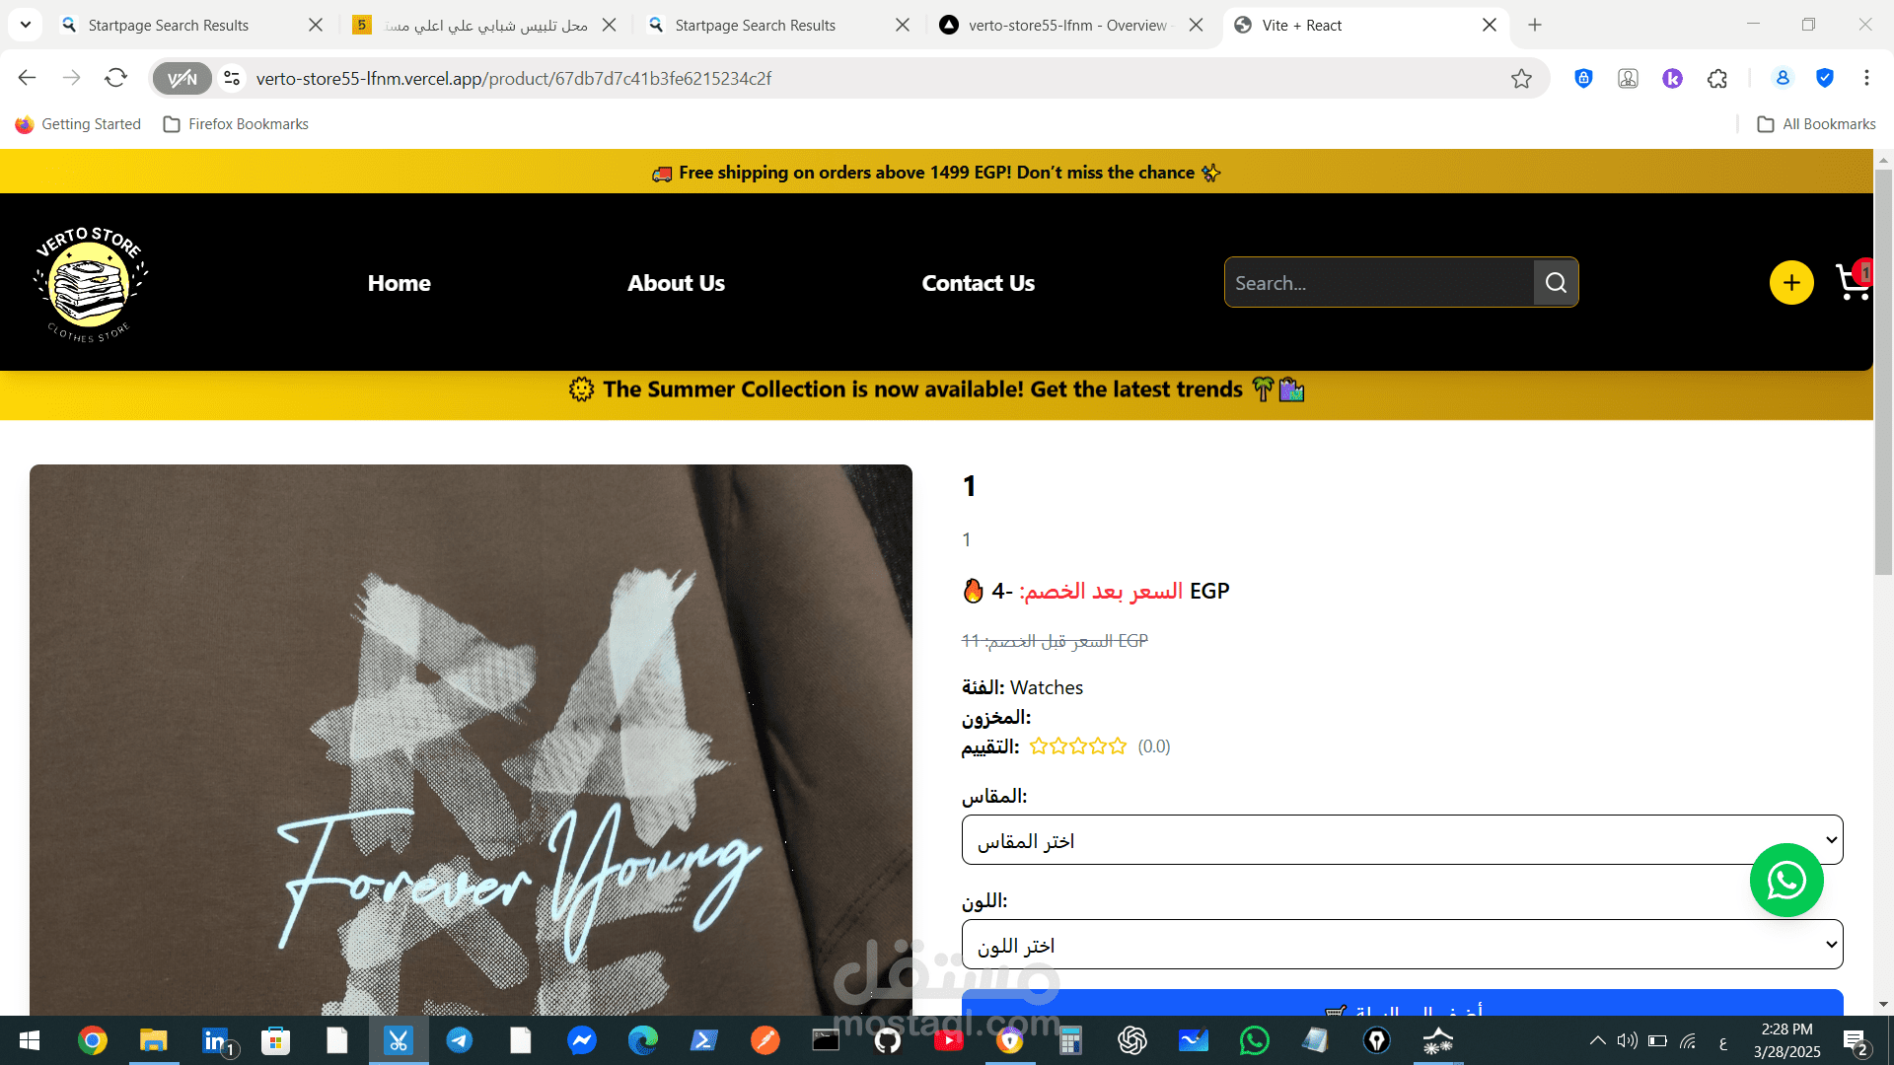Open the browser Extensions puzzle icon
The height and width of the screenshot is (1065, 1894).
pos(1717,79)
